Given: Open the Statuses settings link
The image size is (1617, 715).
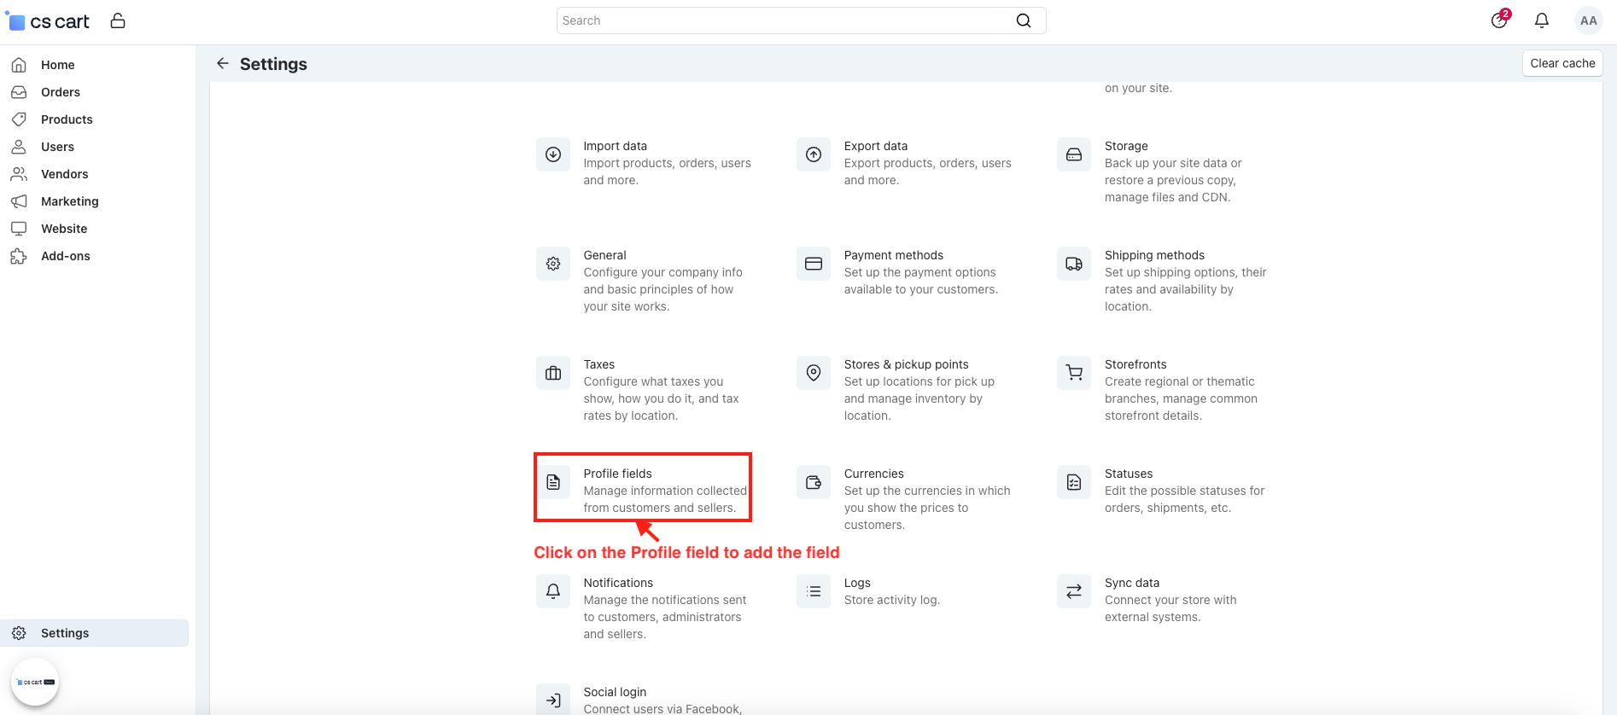Looking at the screenshot, I should pos(1129,474).
